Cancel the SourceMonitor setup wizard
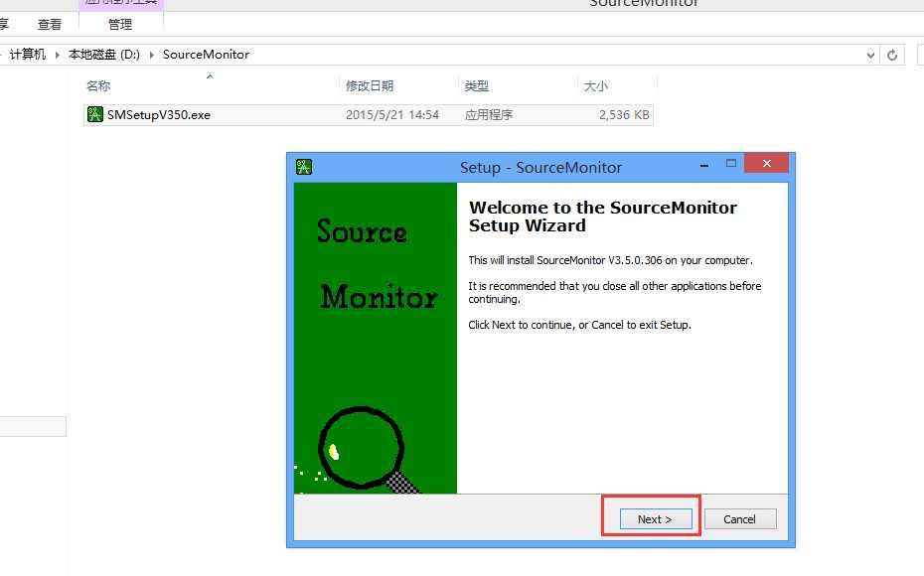Viewport: 924px width, 576px height. coord(740,518)
